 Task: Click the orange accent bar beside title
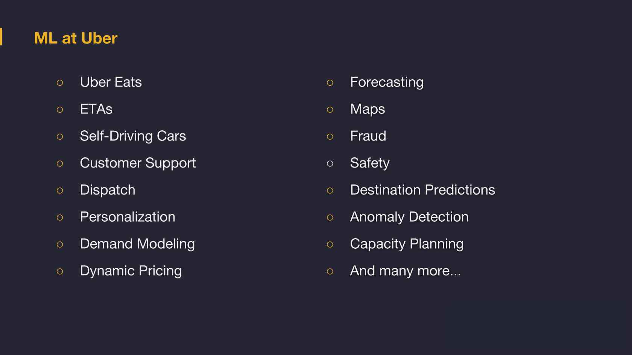1,37
